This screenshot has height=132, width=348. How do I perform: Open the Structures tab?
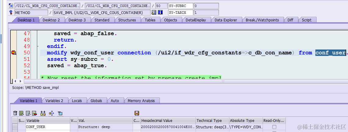pyautogui.click(x=127, y=20)
